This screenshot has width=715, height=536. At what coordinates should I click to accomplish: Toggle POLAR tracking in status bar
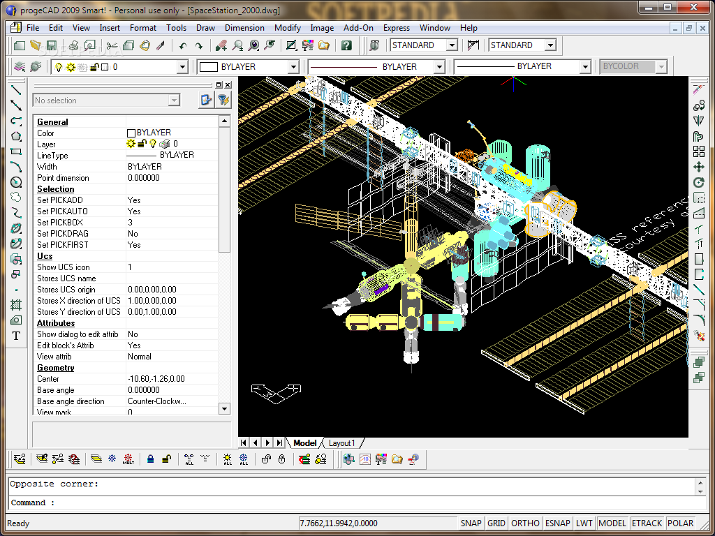tap(680, 523)
